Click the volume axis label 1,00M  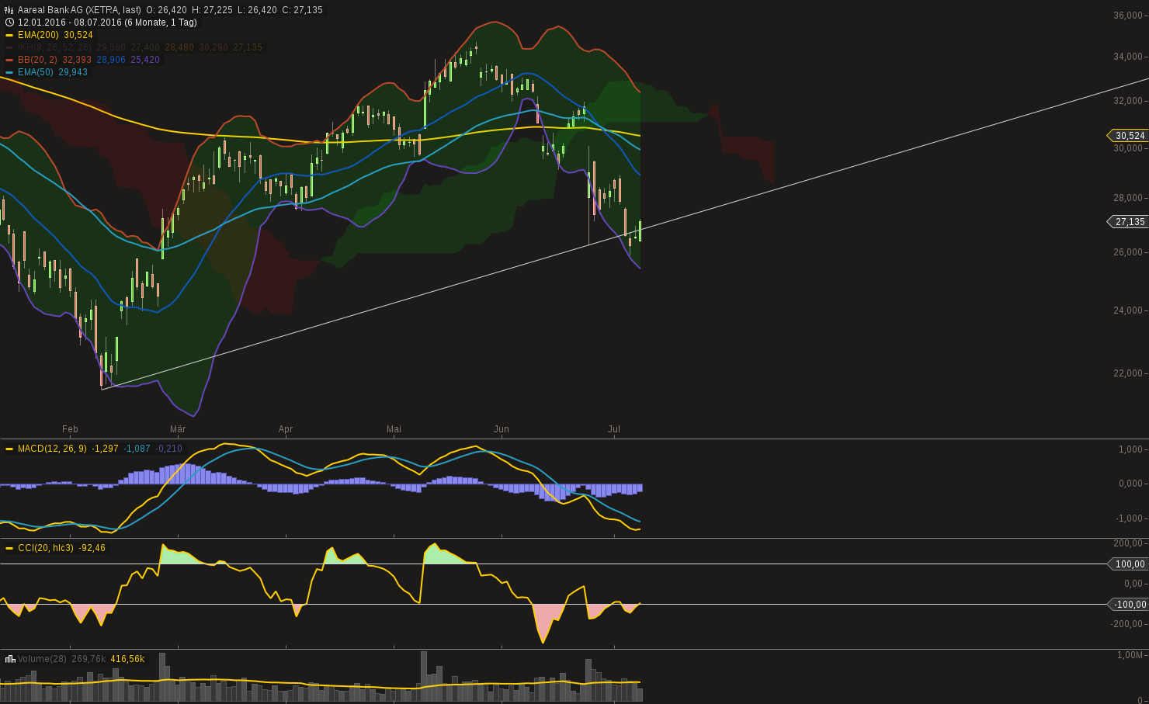1130,655
